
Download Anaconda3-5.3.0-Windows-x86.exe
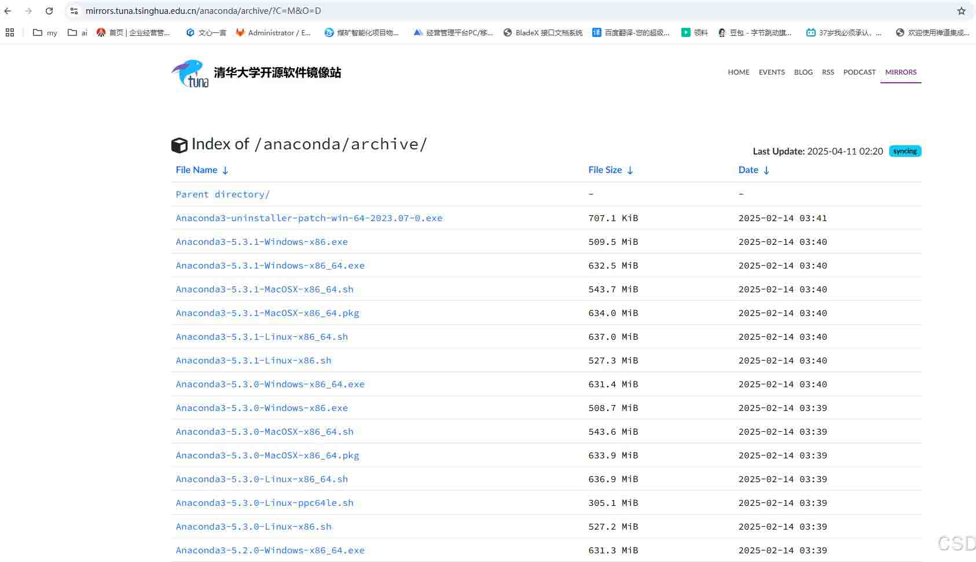[x=262, y=408]
